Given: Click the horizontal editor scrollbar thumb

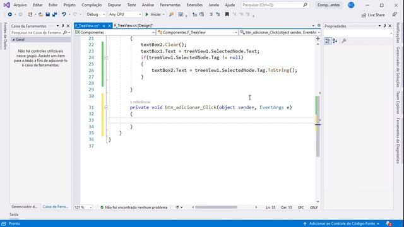Looking at the screenshot, I should 216,207.
